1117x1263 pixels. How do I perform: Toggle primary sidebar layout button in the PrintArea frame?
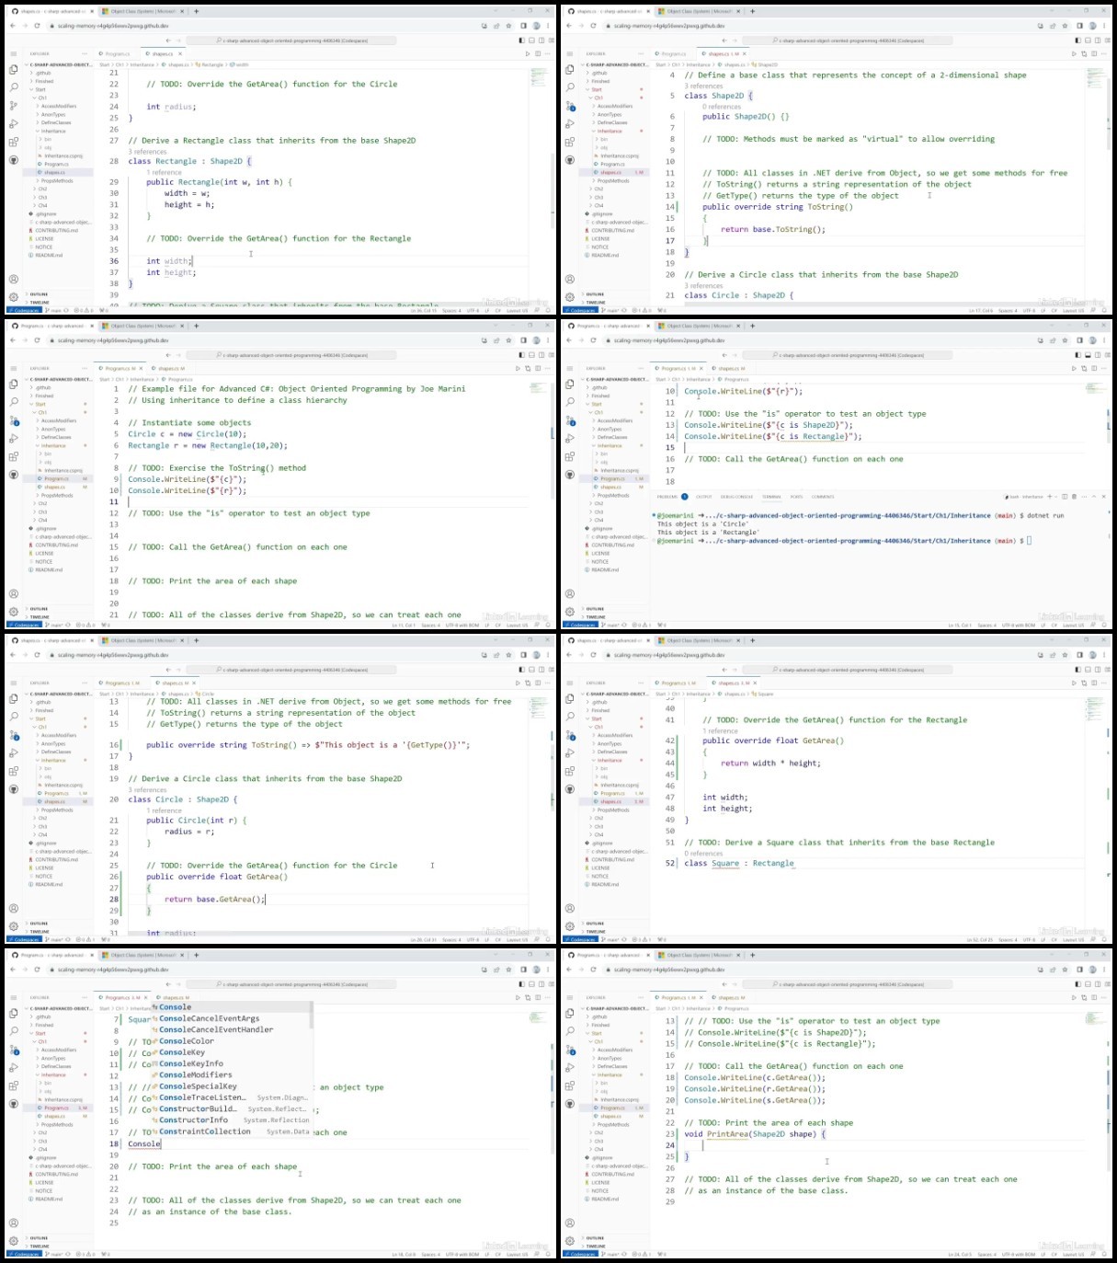click(x=1078, y=984)
